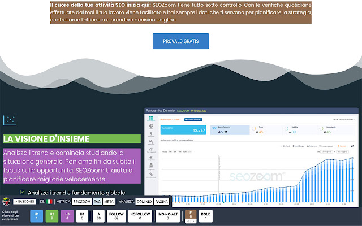Click the PROVALO GRATIS button

[181, 41]
